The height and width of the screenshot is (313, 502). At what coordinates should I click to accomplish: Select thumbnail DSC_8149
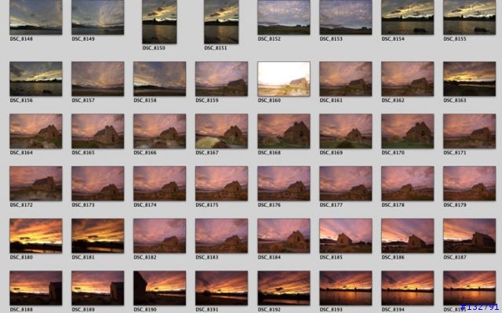pyautogui.click(x=97, y=17)
